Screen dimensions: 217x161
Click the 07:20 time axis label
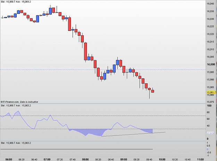point(60,160)
